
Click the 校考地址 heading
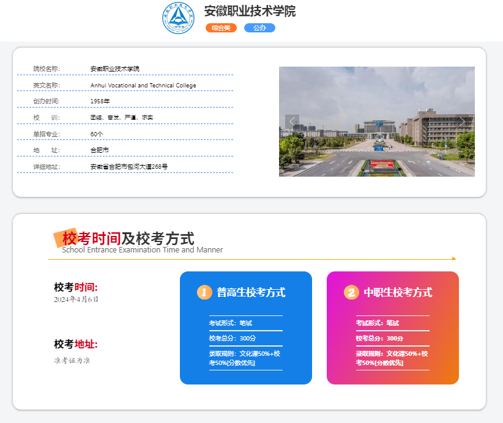[76, 344]
